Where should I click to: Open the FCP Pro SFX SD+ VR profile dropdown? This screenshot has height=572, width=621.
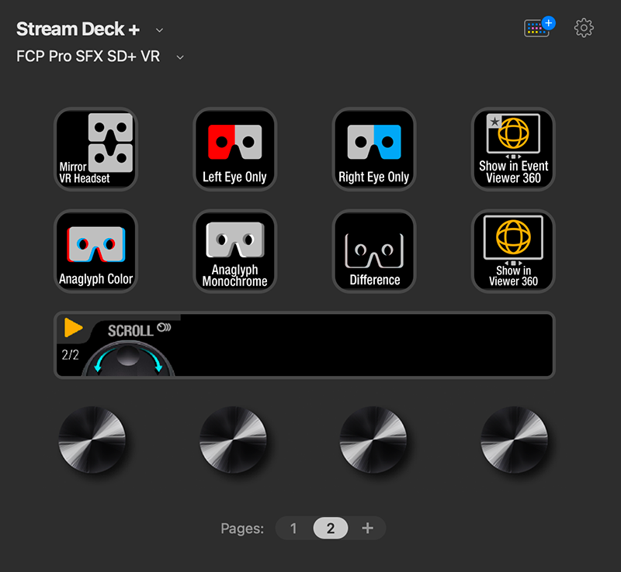pyautogui.click(x=179, y=57)
